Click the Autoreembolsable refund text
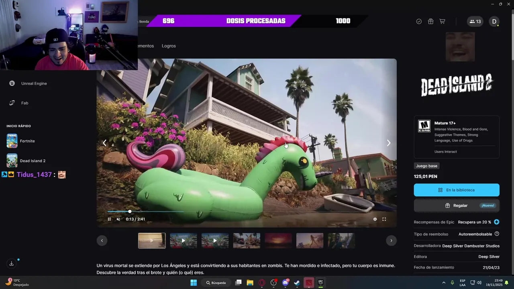The height and width of the screenshot is (289, 514). tap(475, 234)
